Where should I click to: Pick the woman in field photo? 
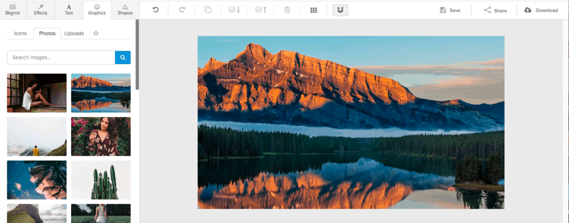pyautogui.click(x=101, y=213)
